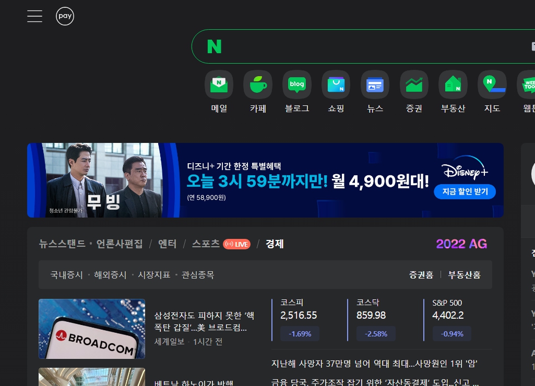Viewport: 535px width, 386px height.
Task: Select the 경제 tab
Action: click(275, 244)
